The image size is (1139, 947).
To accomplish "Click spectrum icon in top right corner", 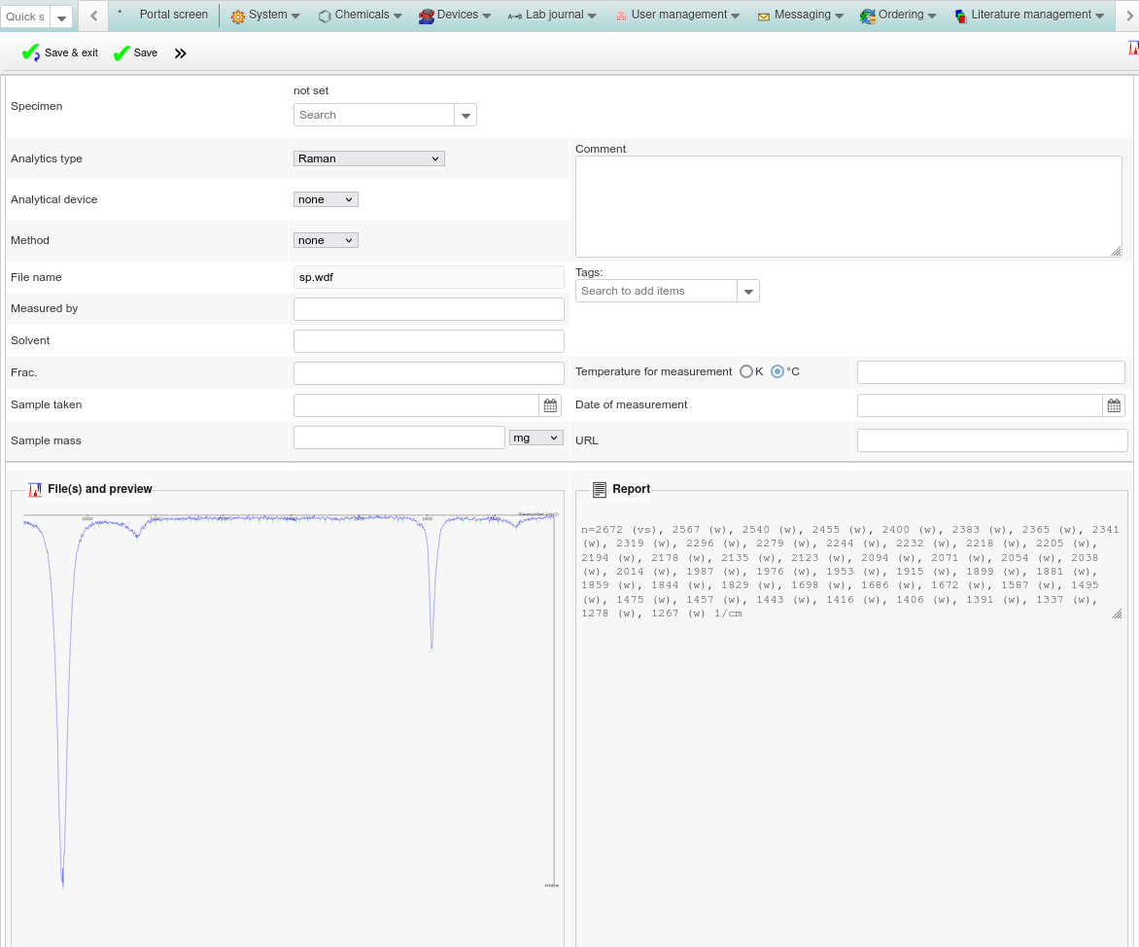I will pos(1132,49).
